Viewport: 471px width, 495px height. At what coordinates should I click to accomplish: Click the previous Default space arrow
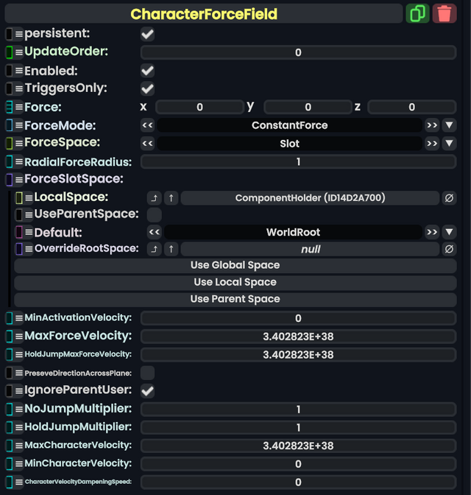[154, 232]
